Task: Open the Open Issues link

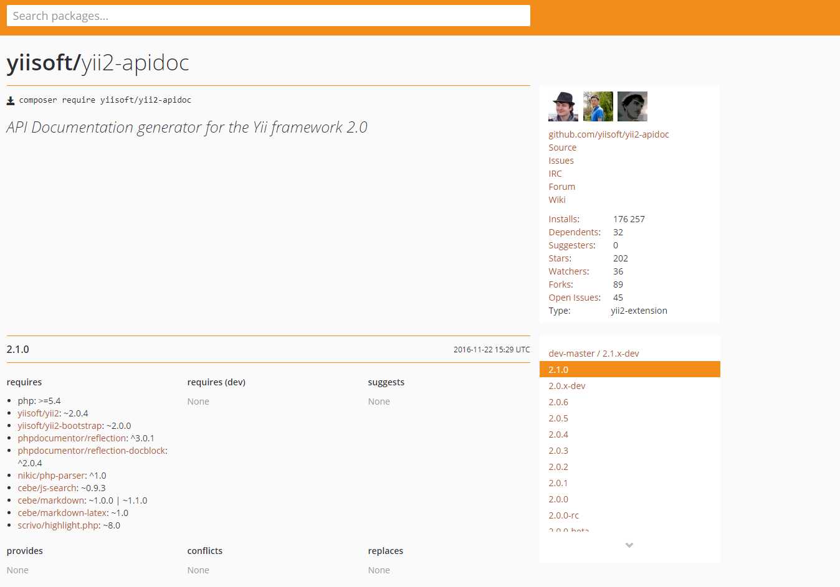Action: click(575, 298)
